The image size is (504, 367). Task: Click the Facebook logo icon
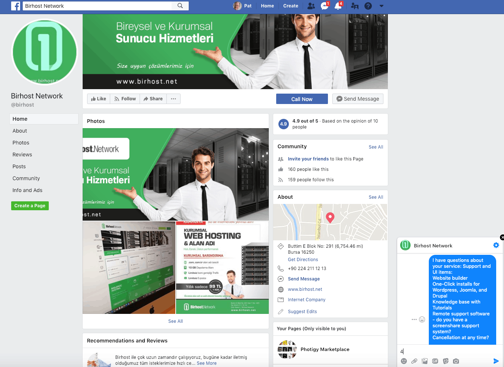pyautogui.click(x=16, y=6)
